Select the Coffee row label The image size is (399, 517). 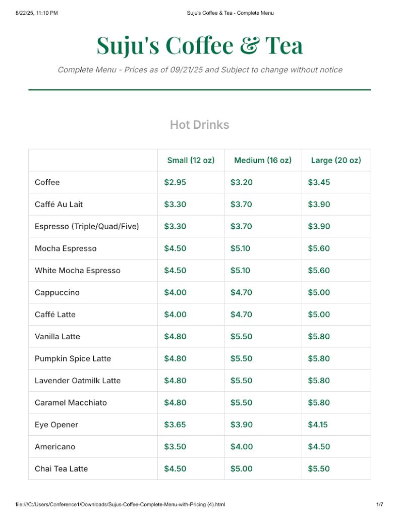point(47,182)
